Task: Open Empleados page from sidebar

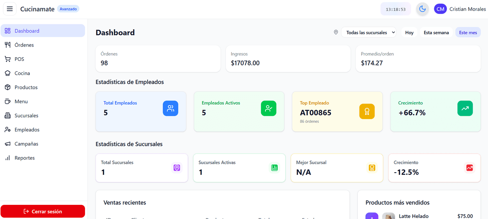Action: [27, 130]
